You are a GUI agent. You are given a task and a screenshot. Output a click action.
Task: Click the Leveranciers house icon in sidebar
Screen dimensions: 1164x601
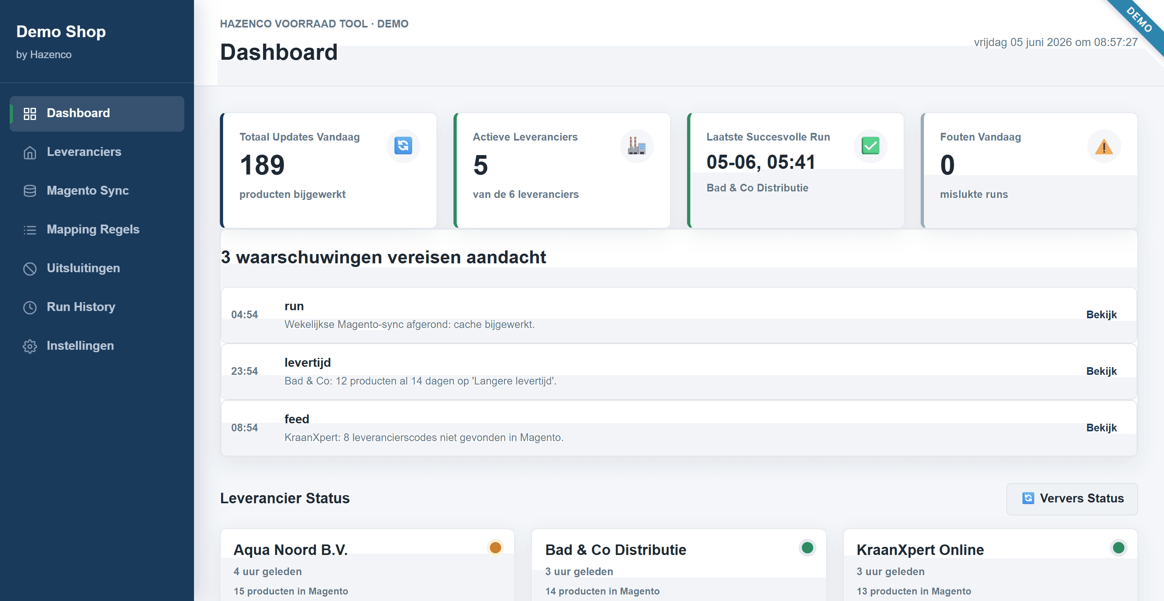30,152
